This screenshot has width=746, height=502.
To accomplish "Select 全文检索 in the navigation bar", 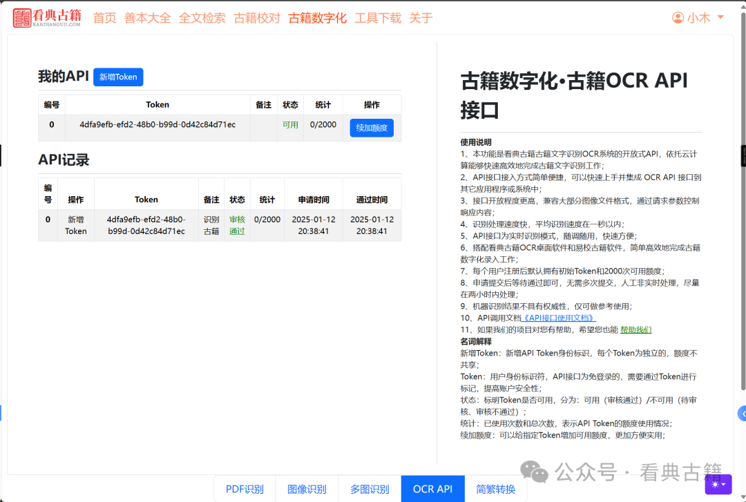I will (x=202, y=18).
